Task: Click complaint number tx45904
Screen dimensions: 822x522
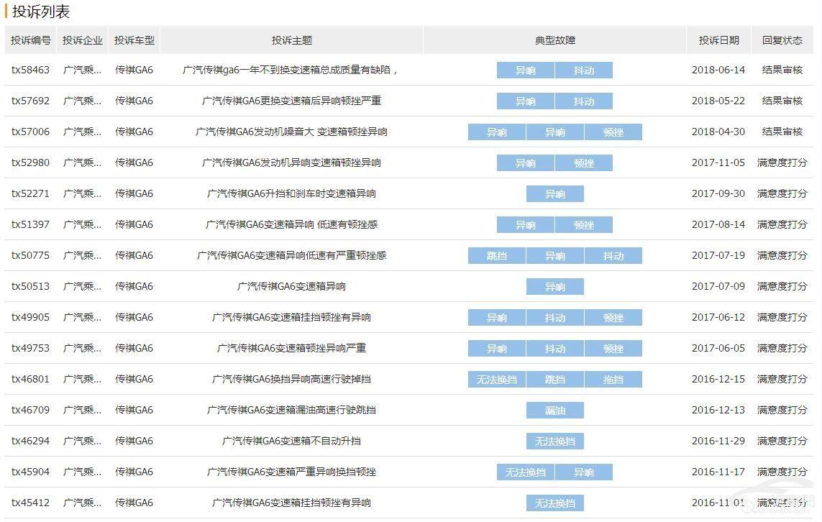Action: pyautogui.click(x=30, y=472)
